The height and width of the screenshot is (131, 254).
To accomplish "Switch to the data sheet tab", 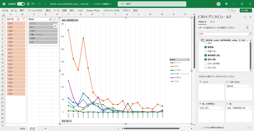I will pos(22,128).
